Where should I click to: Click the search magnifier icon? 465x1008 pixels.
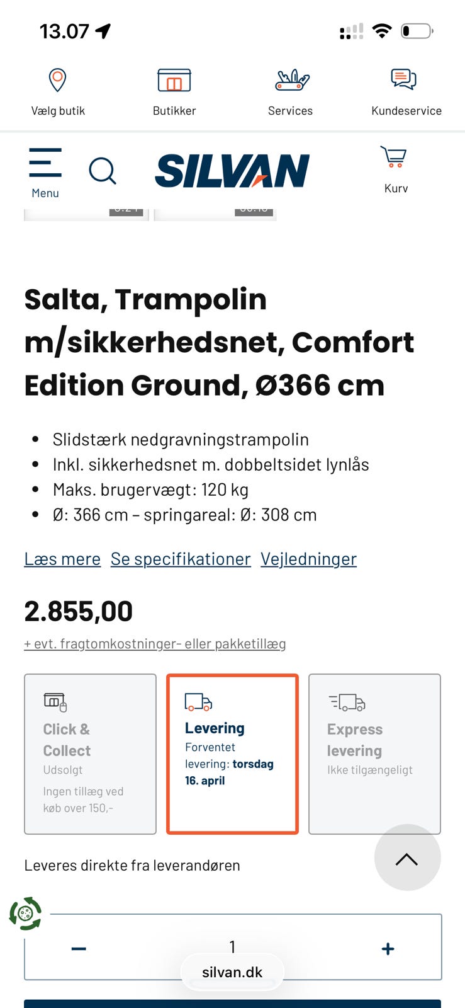pos(103,171)
